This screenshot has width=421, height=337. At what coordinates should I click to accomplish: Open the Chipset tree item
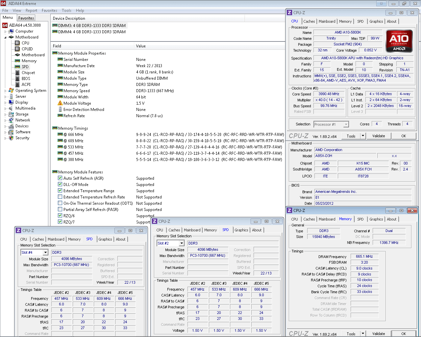click(x=28, y=73)
